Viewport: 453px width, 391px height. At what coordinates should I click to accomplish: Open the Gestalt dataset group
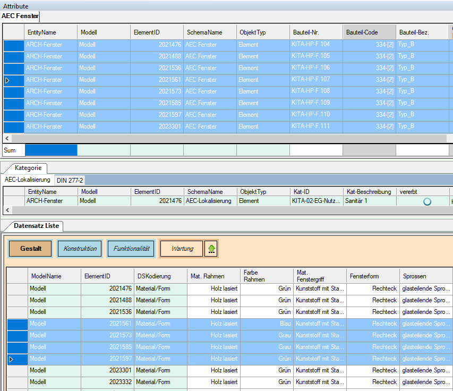pos(30,249)
